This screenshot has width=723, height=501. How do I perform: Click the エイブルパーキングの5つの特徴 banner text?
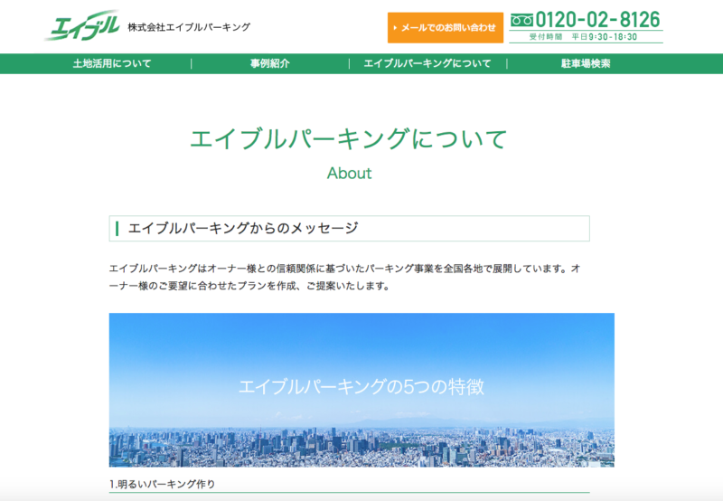[361, 387]
